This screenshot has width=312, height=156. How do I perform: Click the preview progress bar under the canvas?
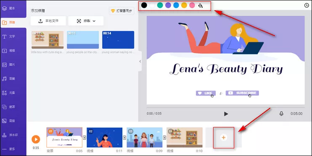[x=226, y=108]
